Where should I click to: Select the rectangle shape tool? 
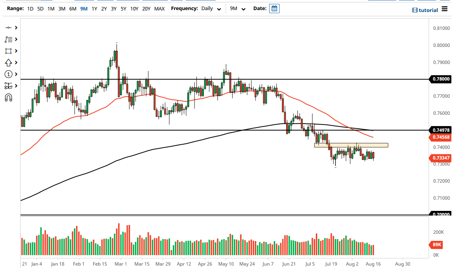pyautogui.click(x=9, y=51)
